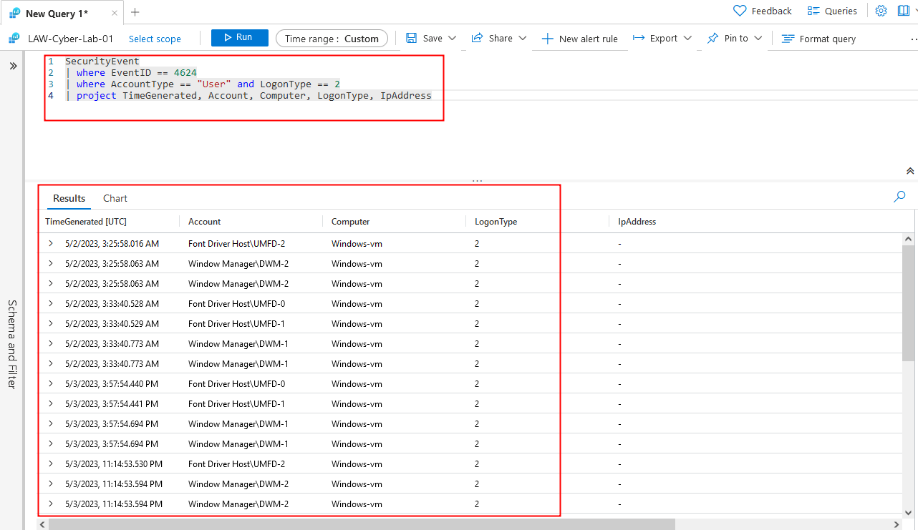Expand the Schema and Filter sidebar

click(13, 65)
